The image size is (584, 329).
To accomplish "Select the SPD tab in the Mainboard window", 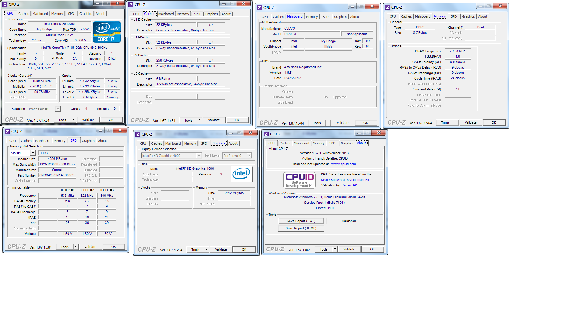I will (x=325, y=17).
